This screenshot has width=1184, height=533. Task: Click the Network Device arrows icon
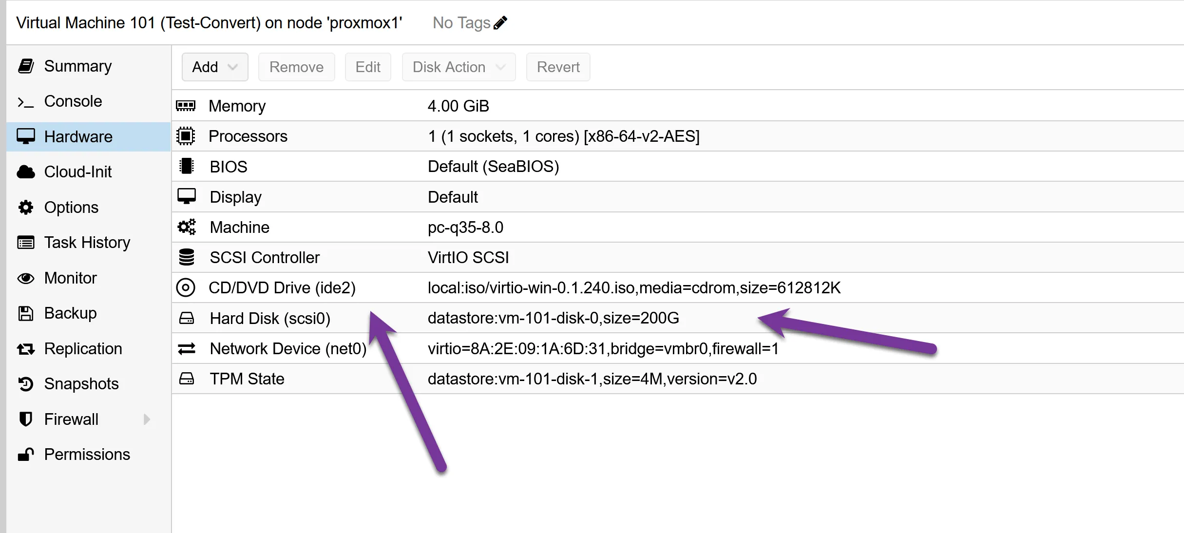[186, 348]
